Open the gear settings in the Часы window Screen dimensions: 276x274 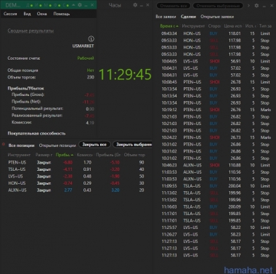135,5
